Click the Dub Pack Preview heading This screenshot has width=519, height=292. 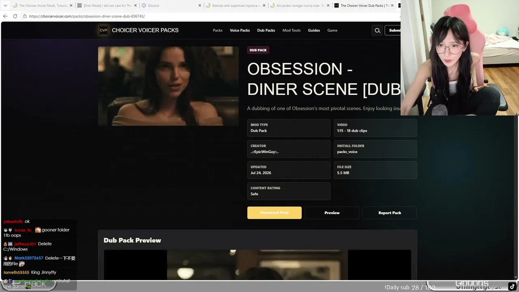click(132, 240)
